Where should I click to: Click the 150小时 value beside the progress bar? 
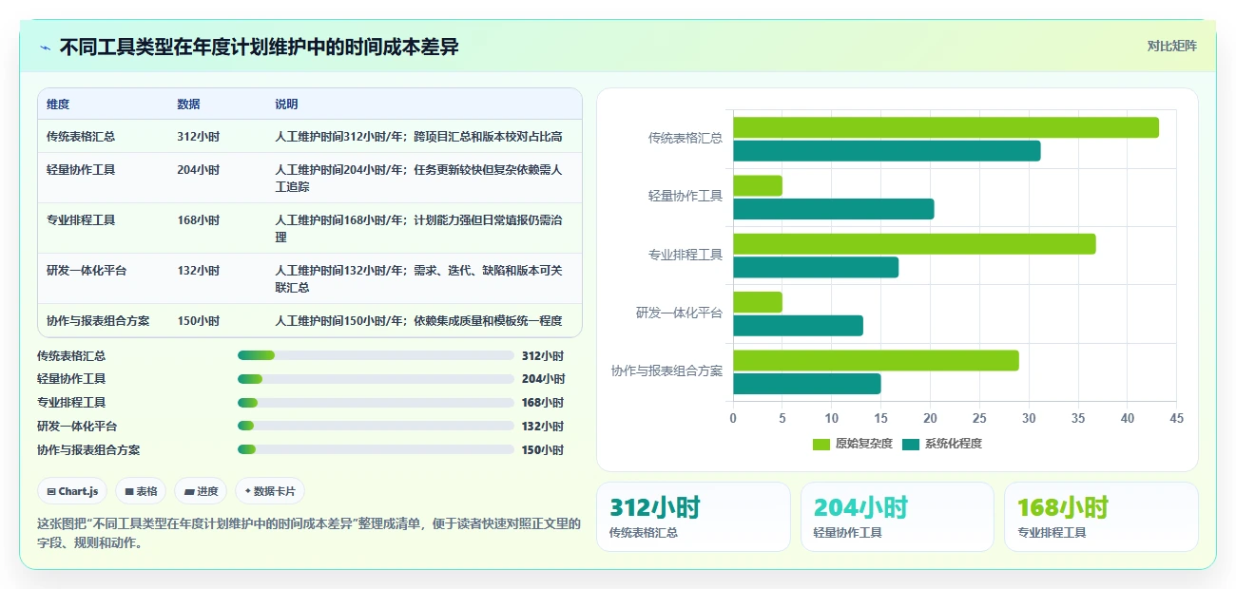click(543, 451)
